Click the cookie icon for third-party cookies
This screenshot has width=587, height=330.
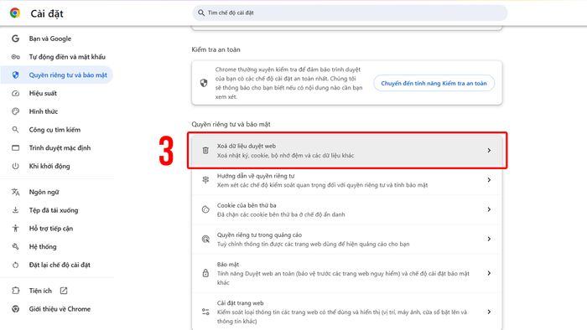[205, 209]
